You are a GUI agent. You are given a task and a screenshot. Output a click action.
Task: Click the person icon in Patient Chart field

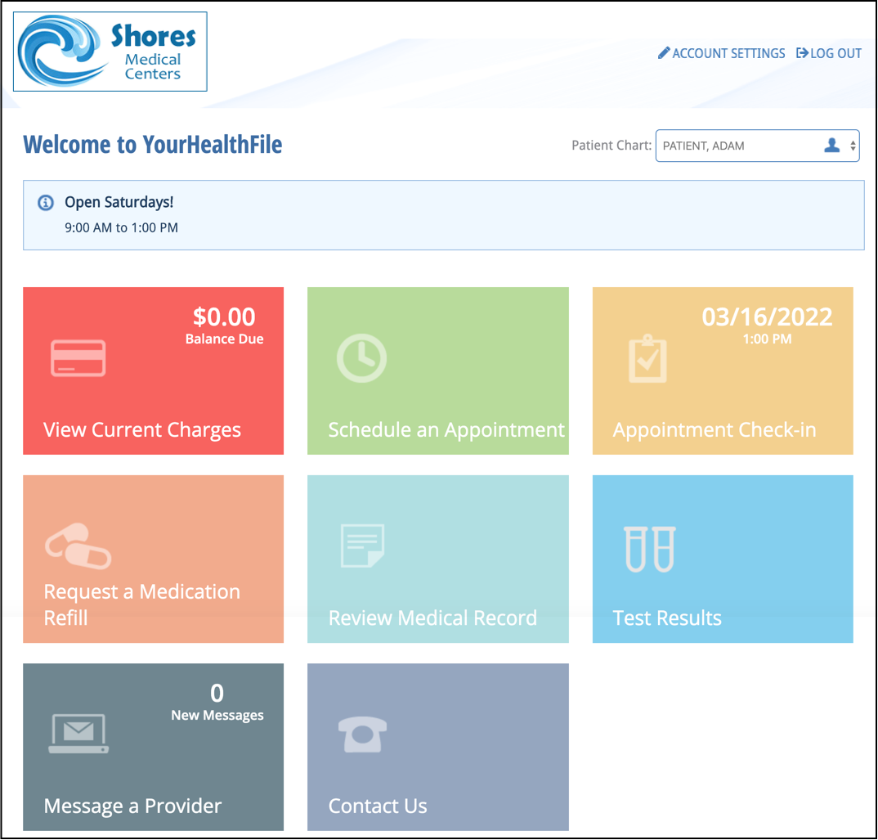point(832,146)
